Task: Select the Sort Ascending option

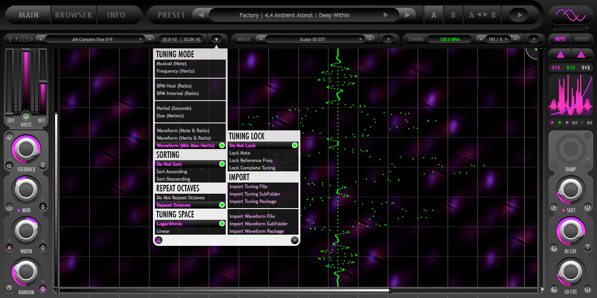Action: (x=190, y=172)
